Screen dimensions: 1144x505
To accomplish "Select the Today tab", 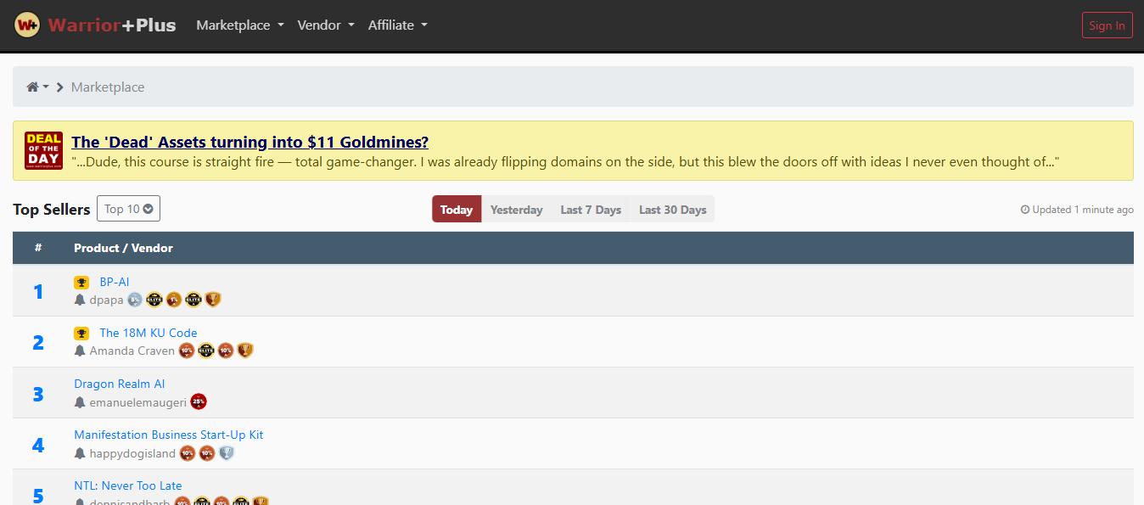I will pos(457,210).
